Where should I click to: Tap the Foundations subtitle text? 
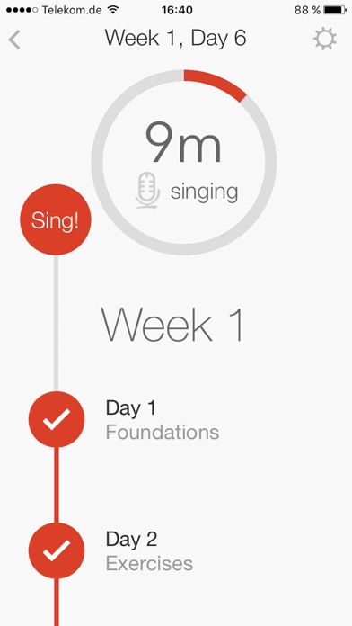point(163,433)
